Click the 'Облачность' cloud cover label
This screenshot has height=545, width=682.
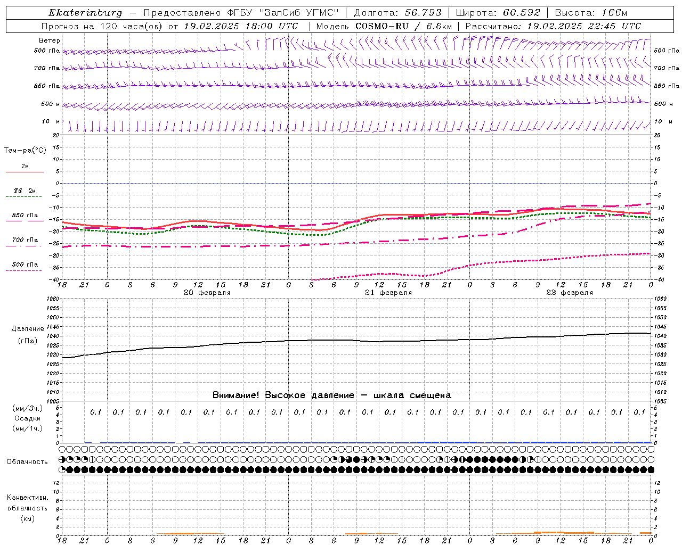pos(27,462)
